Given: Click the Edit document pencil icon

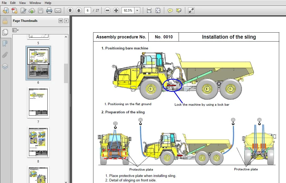Looking at the screenshot, I should [23, 11].
